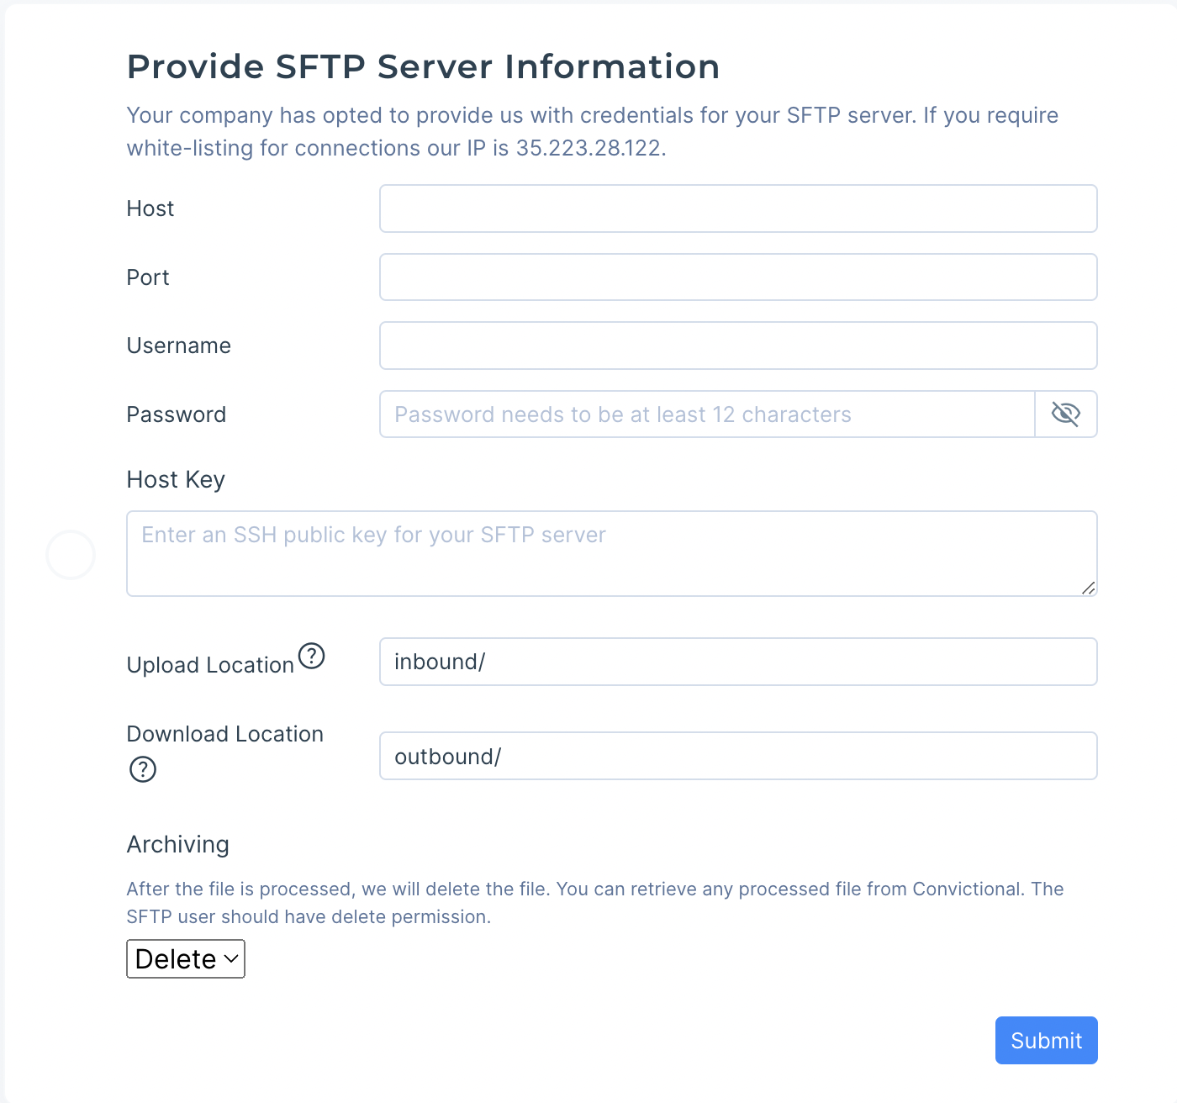1177x1103 pixels.
Task: Focus the Host input field
Action: click(x=738, y=208)
